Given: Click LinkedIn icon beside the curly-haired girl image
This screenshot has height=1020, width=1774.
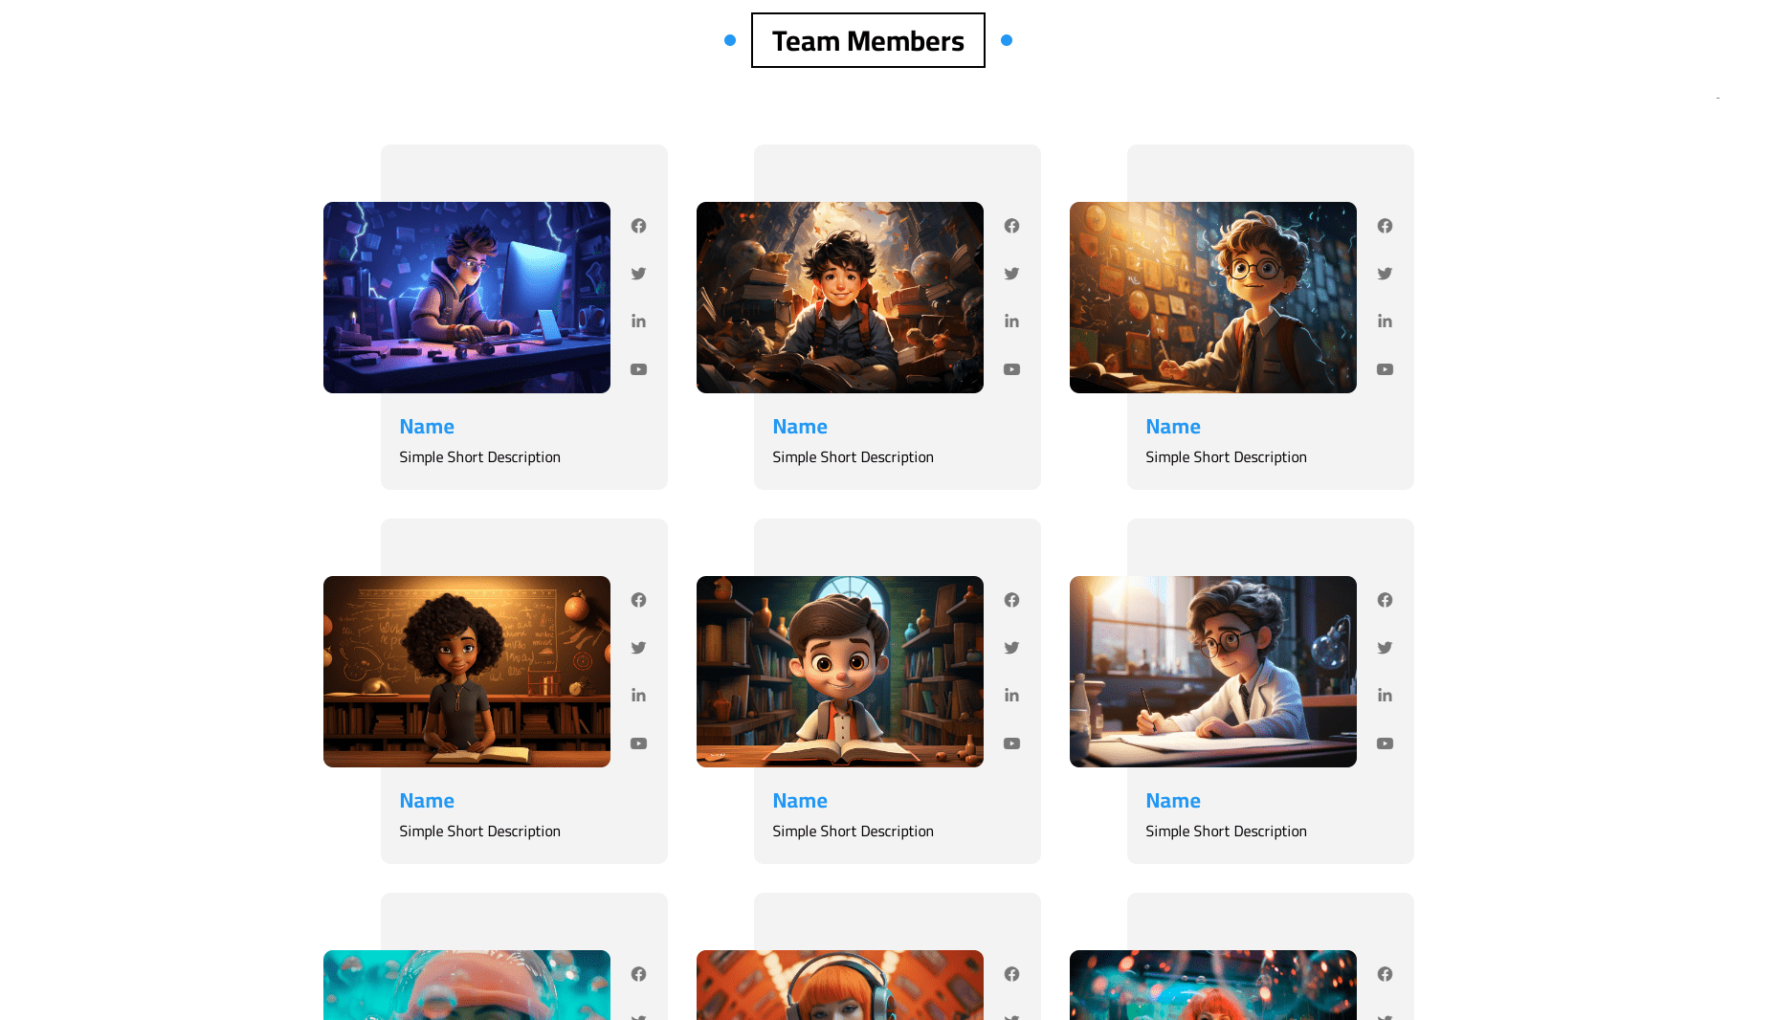Looking at the screenshot, I should click(x=638, y=696).
